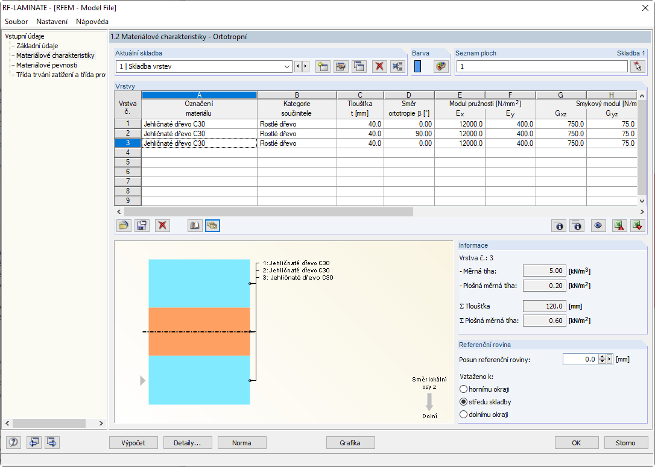Open the color palette picker
The height and width of the screenshot is (467, 655).
coord(441,66)
